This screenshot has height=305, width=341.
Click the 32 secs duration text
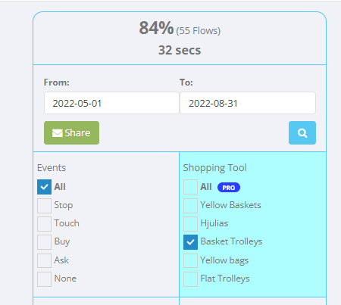click(x=180, y=50)
